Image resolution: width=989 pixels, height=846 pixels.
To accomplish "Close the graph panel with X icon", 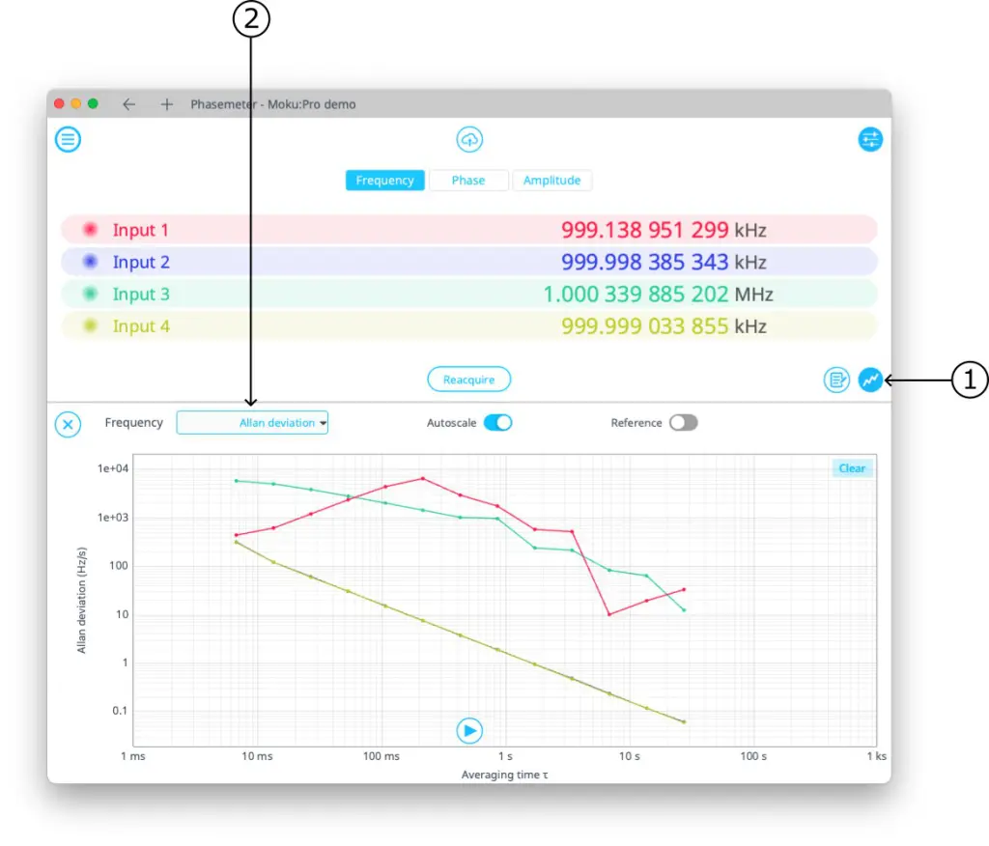I will (68, 424).
